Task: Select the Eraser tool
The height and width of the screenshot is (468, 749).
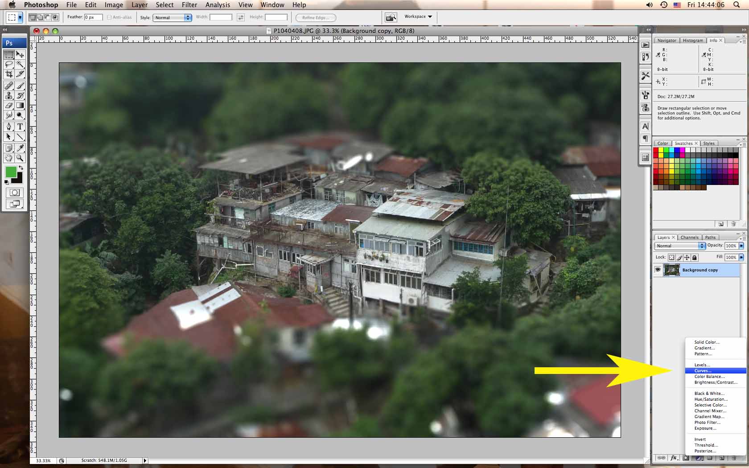Action: [x=8, y=105]
